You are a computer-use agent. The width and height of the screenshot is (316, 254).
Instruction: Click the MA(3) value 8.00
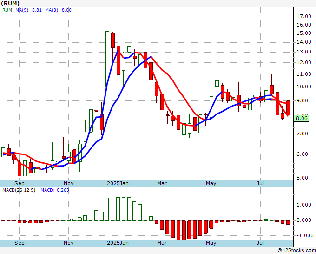(x=66, y=10)
